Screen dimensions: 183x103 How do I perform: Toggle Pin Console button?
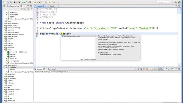(x=166, y=69)
